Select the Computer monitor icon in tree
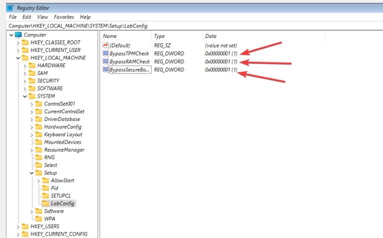383x238 pixels. [18, 35]
